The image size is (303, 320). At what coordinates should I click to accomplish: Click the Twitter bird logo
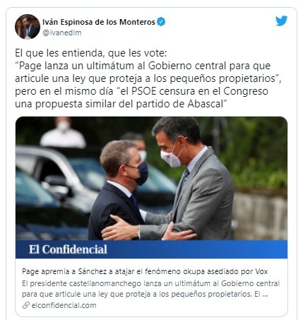(281, 21)
